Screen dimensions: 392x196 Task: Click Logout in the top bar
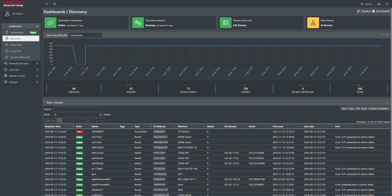(x=367, y=4)
